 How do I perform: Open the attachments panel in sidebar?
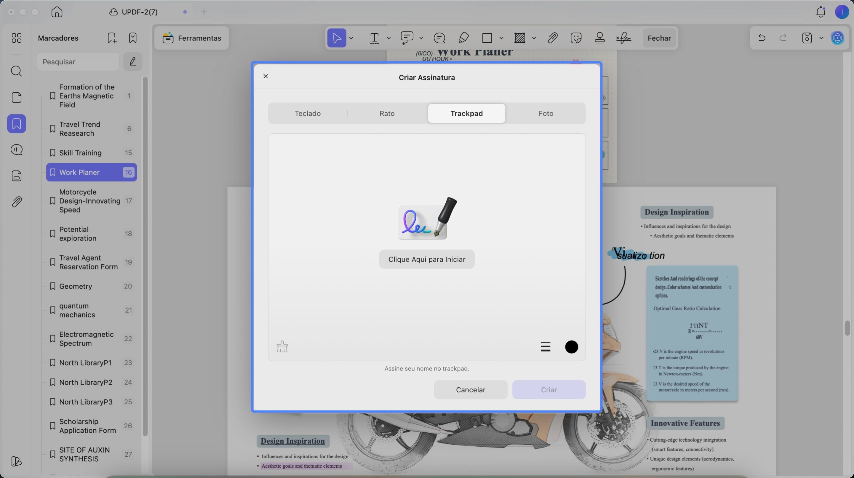[x=16, y=202]
